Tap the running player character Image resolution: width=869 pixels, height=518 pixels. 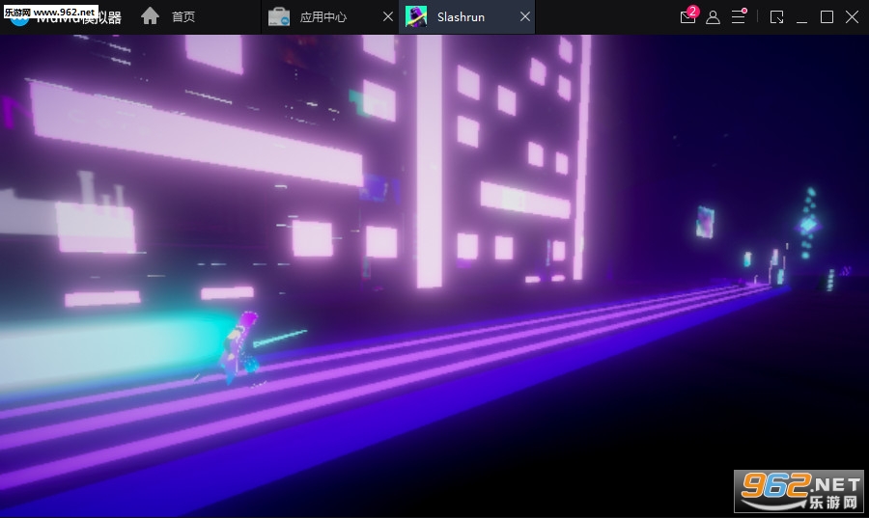[x=238, y=349]
